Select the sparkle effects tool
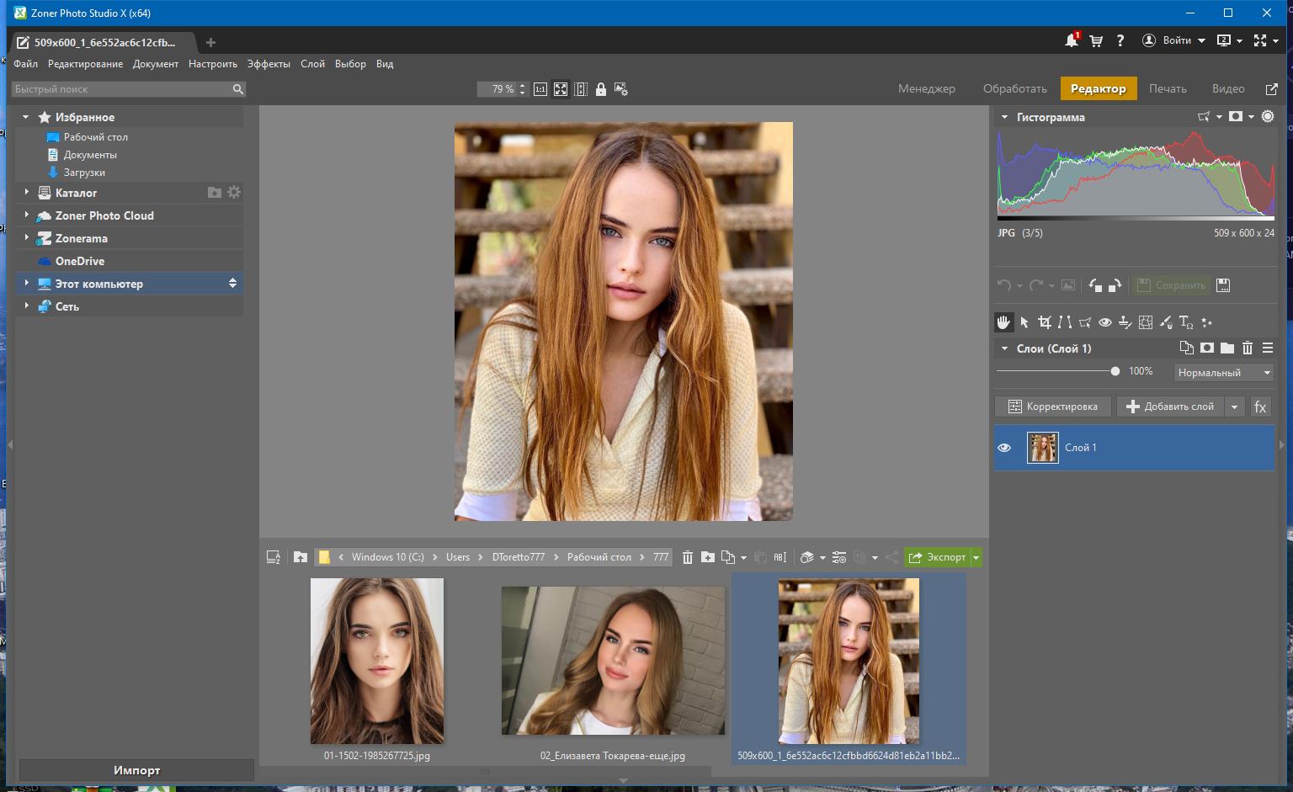The image size is (1293, 792). point(1206,322)
